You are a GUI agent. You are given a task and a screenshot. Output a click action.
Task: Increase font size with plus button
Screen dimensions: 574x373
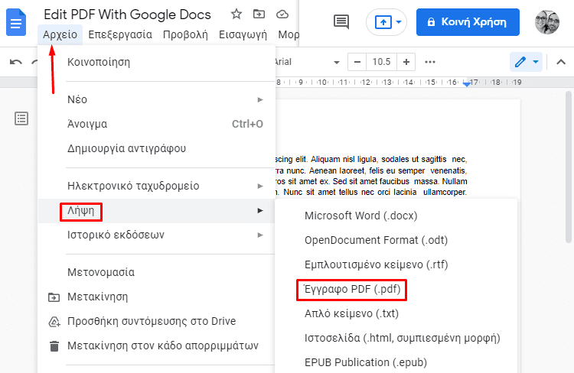coord(406,62)
